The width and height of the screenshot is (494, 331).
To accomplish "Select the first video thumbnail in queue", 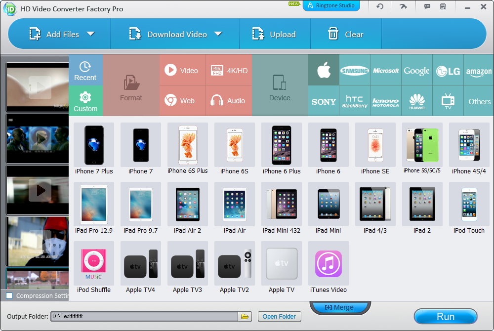I will (x=38, y=86).
